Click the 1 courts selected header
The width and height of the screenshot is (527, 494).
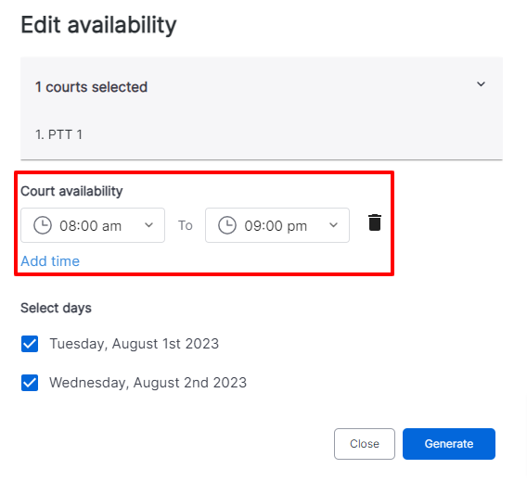(x=92, y=87)
